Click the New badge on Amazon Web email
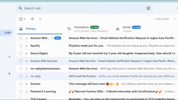 click(x=58, y=38)
